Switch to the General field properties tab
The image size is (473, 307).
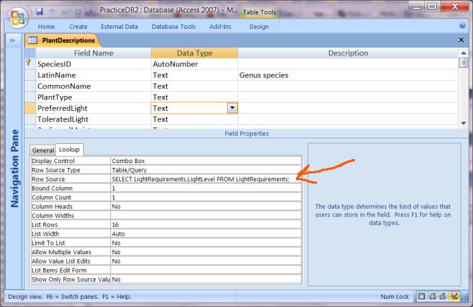point(43,150)
